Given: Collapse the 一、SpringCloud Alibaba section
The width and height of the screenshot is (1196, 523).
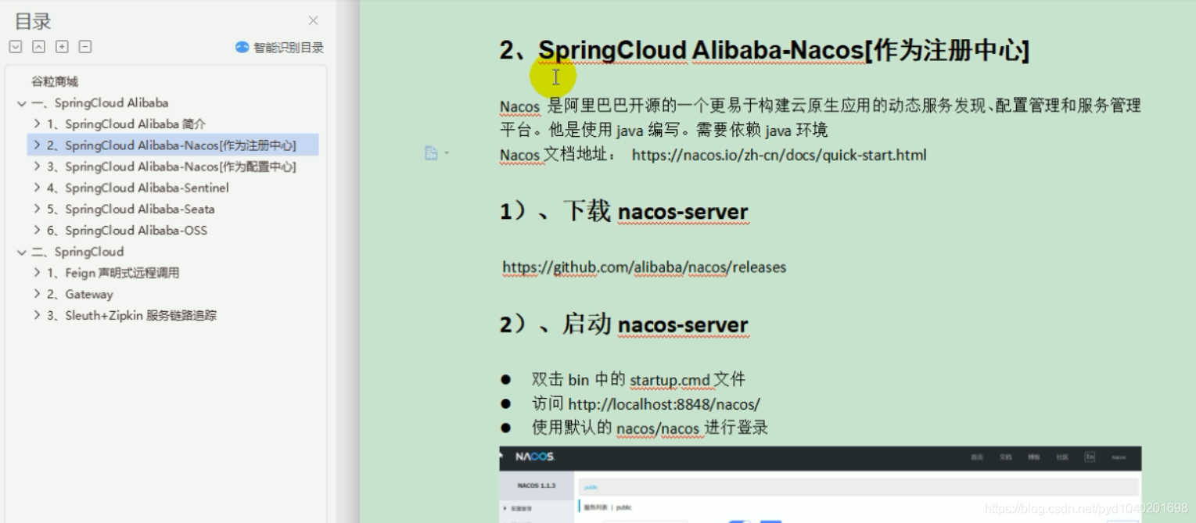Looking at the screenshot, I should pyautogui.click(x=21, y=103).
